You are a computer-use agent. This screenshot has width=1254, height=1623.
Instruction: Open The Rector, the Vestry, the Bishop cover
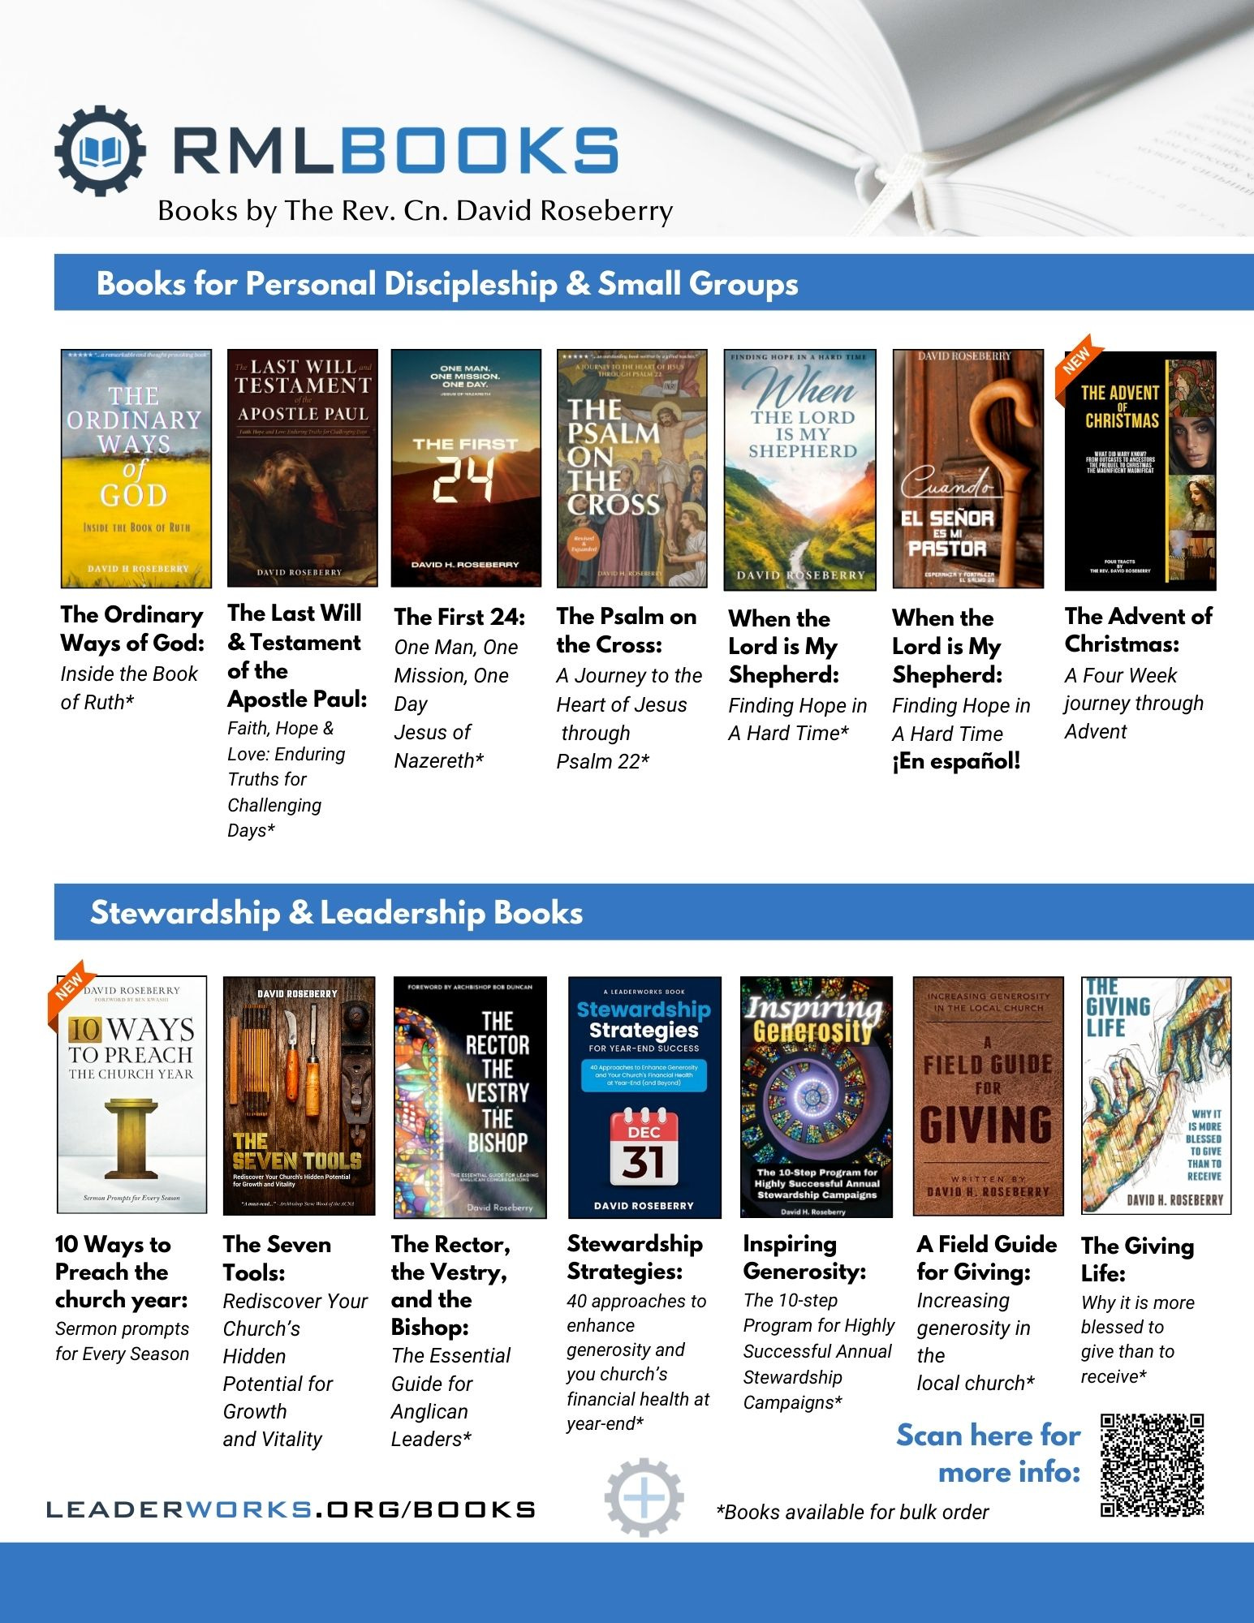(x=471, y=1097)
